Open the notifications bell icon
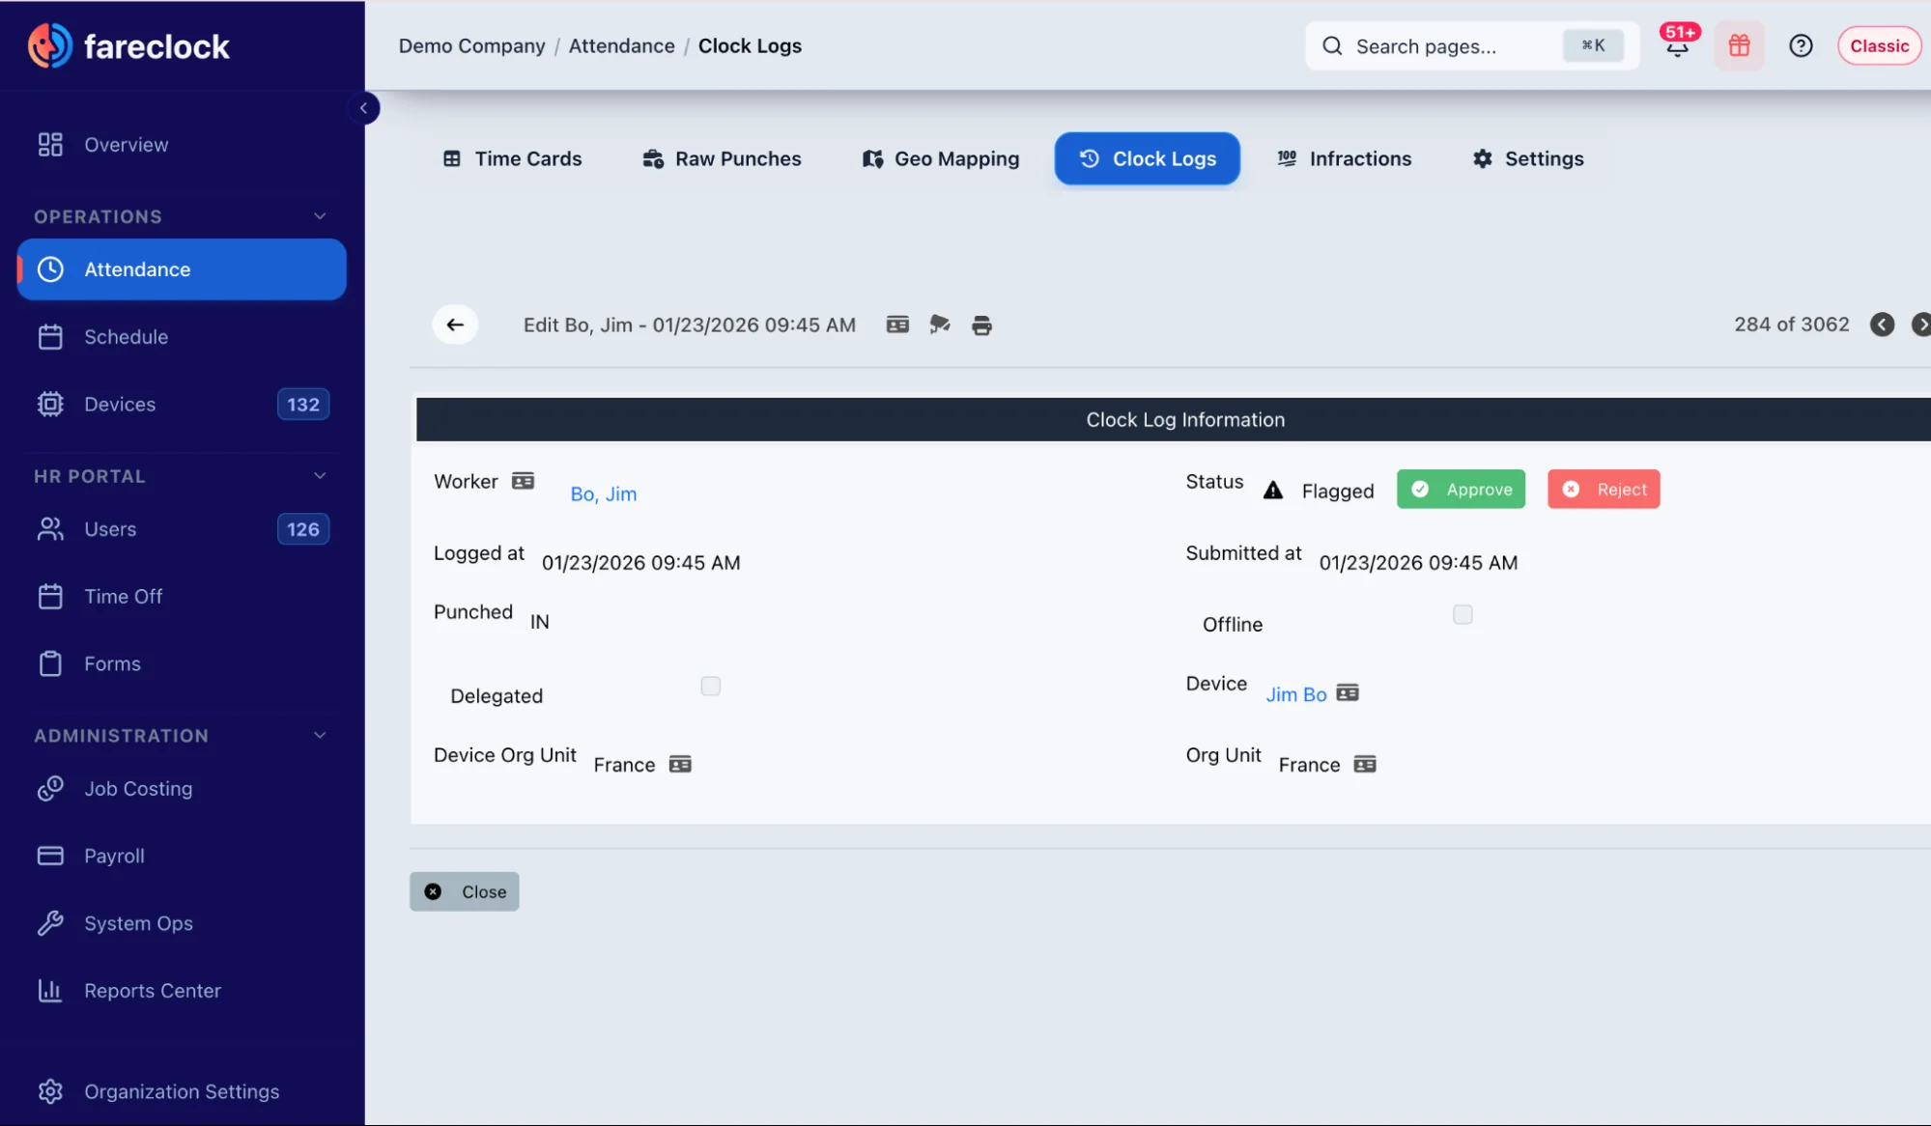 pyautogui.click(x=1678, y=45)
